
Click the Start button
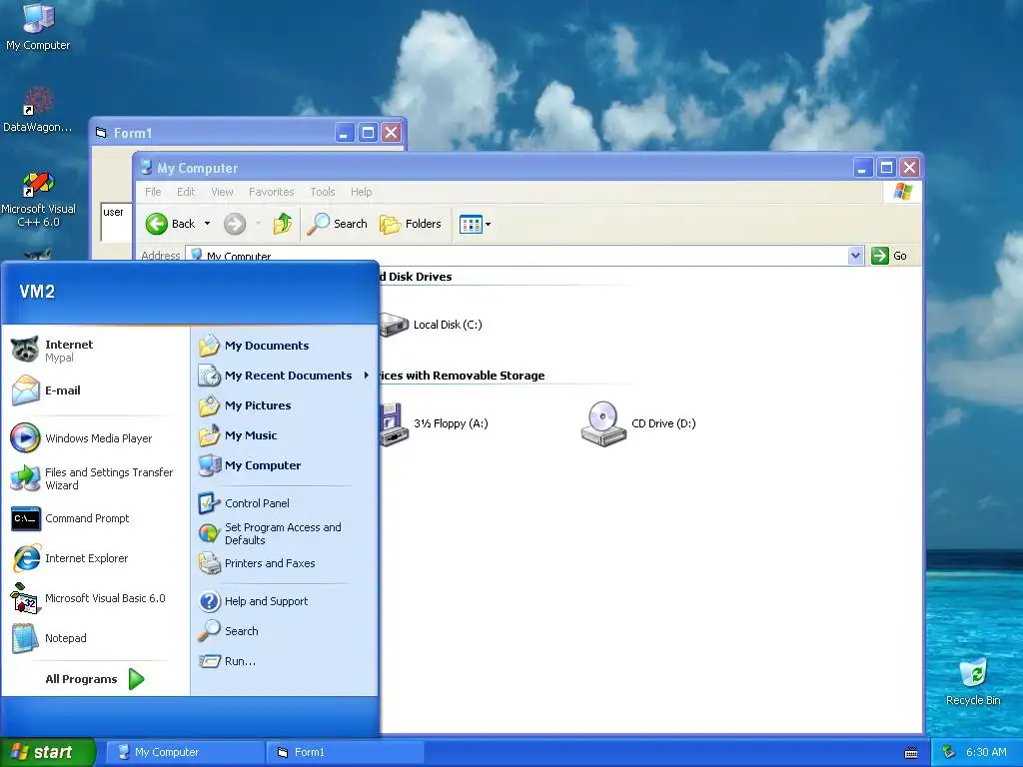tap(48, 752)
